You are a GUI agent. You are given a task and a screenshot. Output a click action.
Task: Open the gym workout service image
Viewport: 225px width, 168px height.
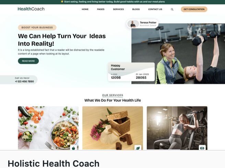click(177, 128)
